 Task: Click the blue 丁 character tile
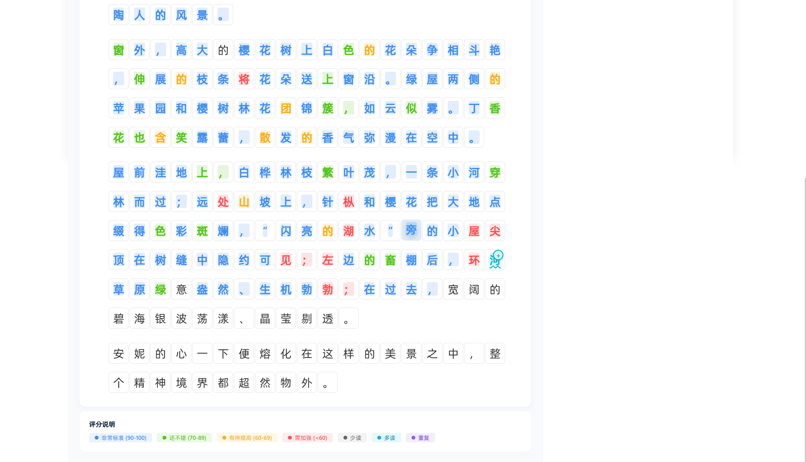click(474, 108)
